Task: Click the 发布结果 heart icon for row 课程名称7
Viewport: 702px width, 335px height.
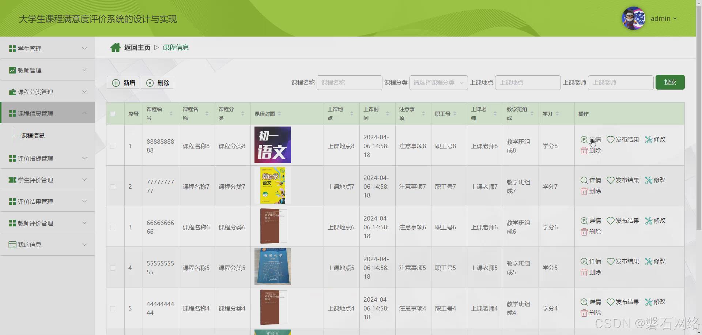Action: [x=610, y=180]
